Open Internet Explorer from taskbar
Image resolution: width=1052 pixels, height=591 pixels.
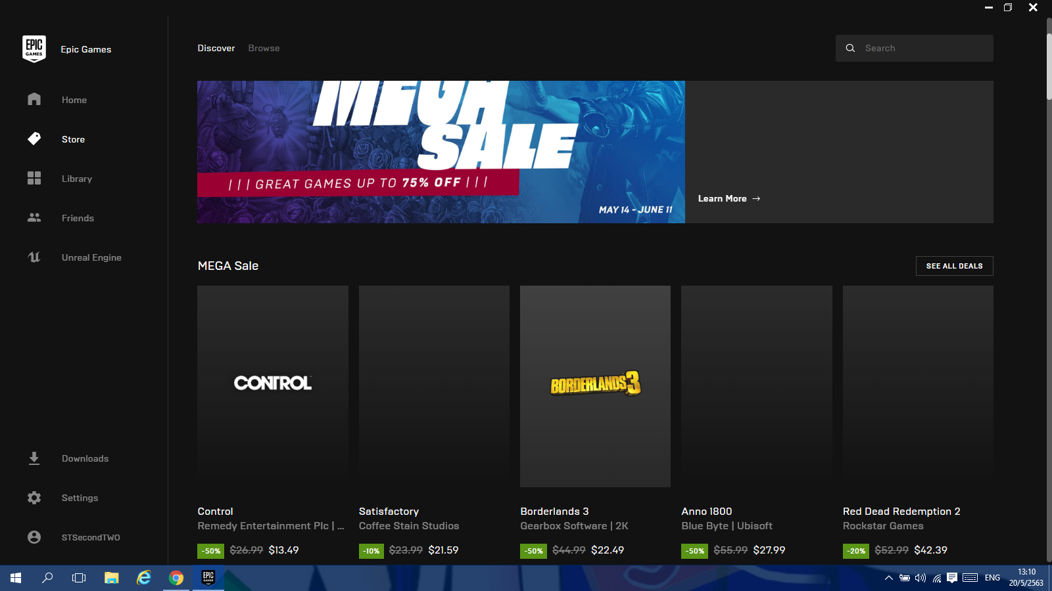pos(144,578)
